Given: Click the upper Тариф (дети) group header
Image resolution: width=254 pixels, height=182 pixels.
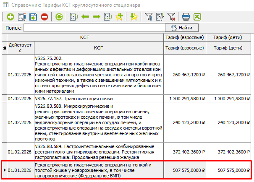Looking at the screenshot, I should click(228, 37).
